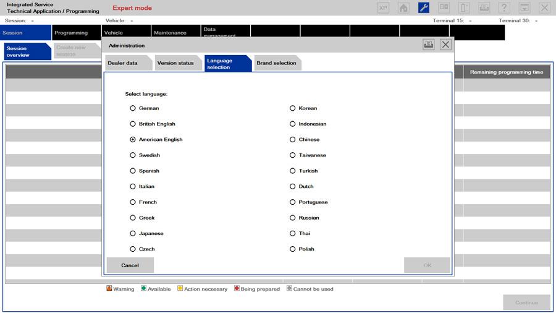Switch to Brand selection tab

pos(277,63)
